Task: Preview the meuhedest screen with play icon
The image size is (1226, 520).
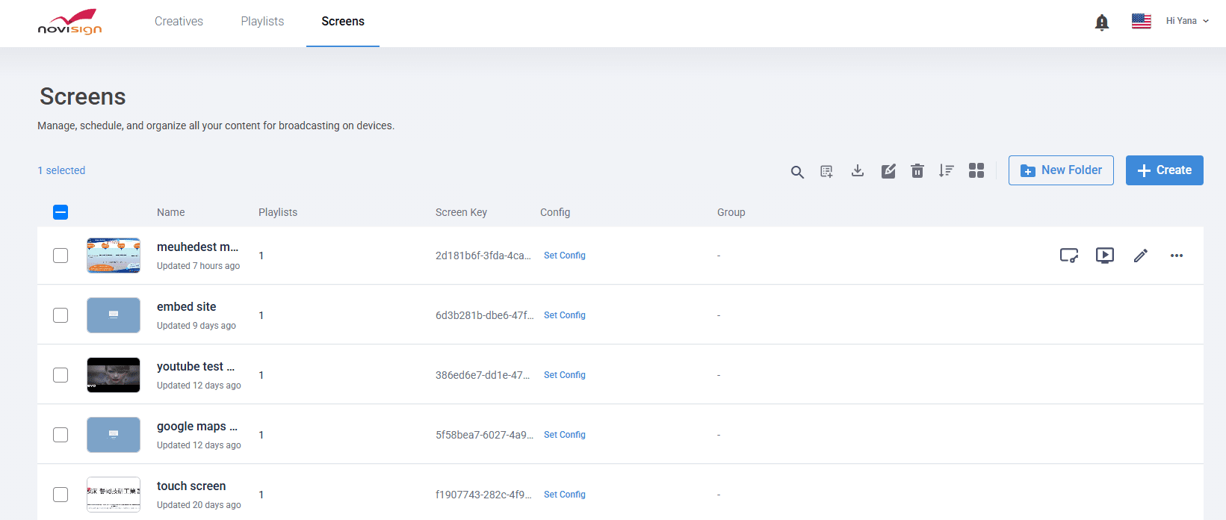Action: pos(1105,256)
